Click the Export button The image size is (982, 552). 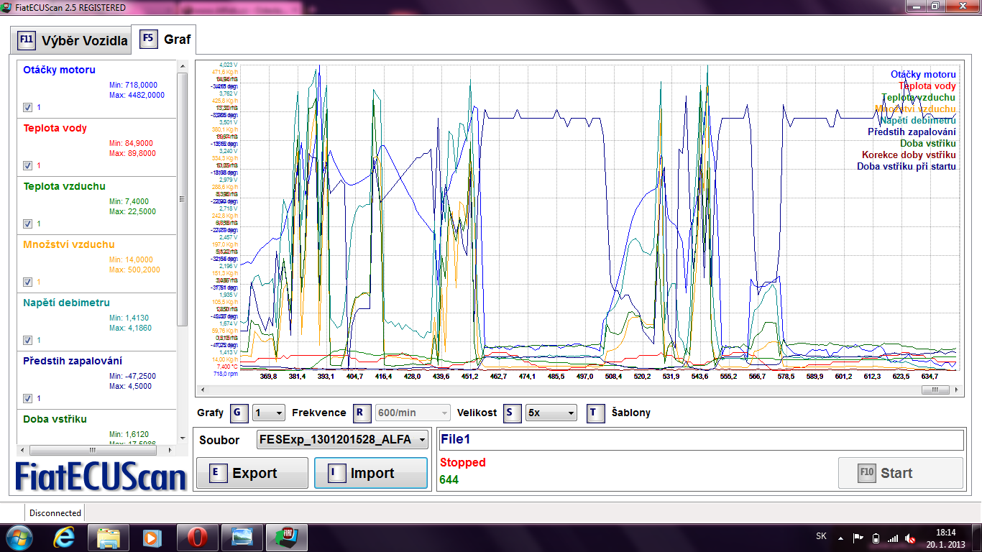pos(252,473)
